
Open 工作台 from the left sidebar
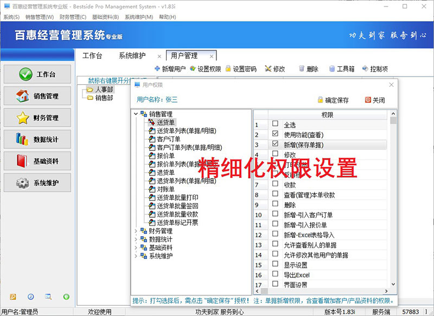click(37, 74)
